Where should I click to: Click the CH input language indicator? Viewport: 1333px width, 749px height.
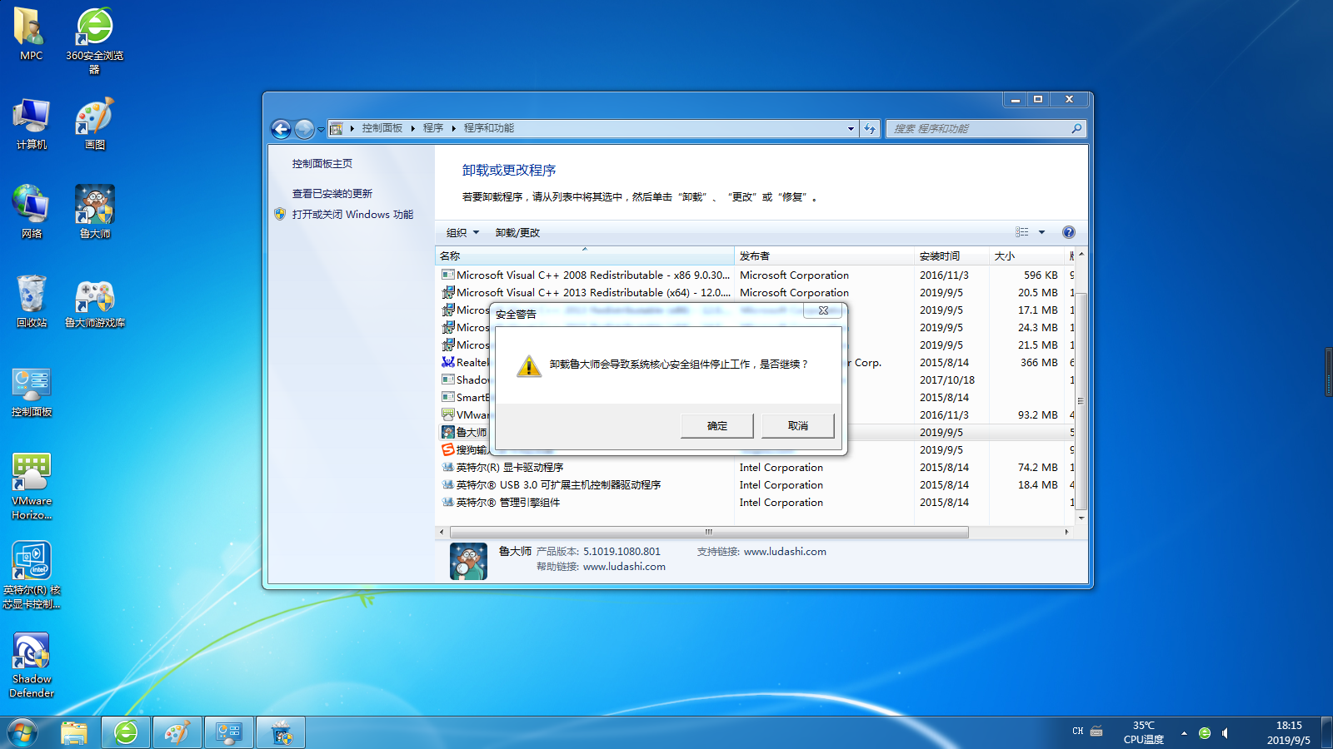[1078, 732]
